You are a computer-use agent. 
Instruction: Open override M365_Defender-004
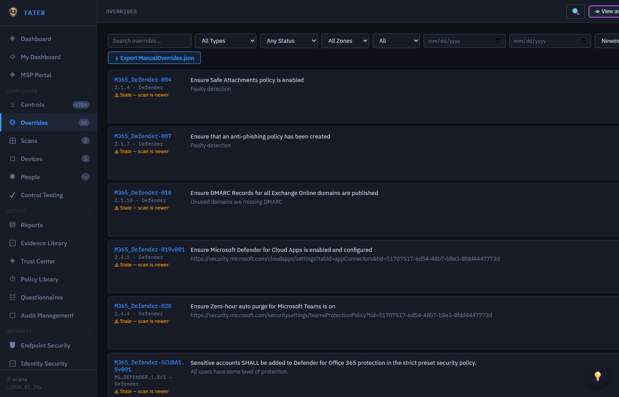[143, 80]
